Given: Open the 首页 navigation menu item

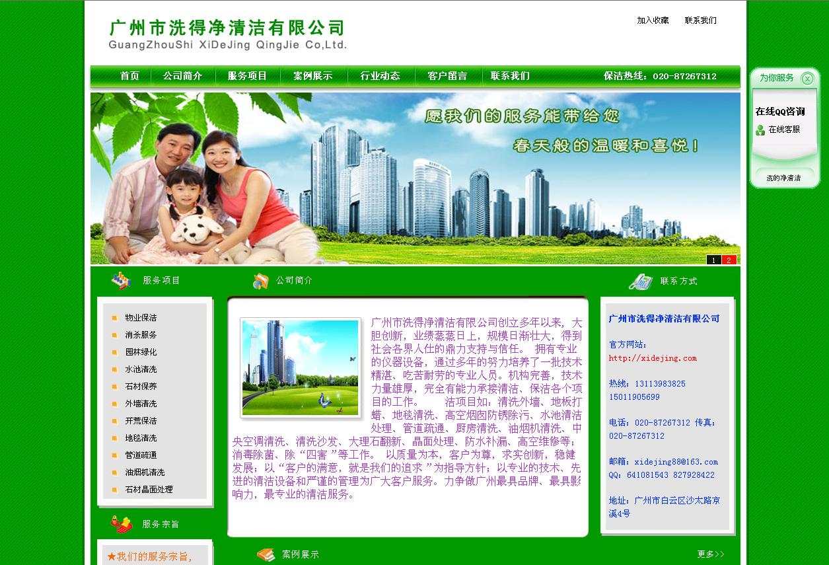Looking at the screenshot, I should click(x=129, y=76).
